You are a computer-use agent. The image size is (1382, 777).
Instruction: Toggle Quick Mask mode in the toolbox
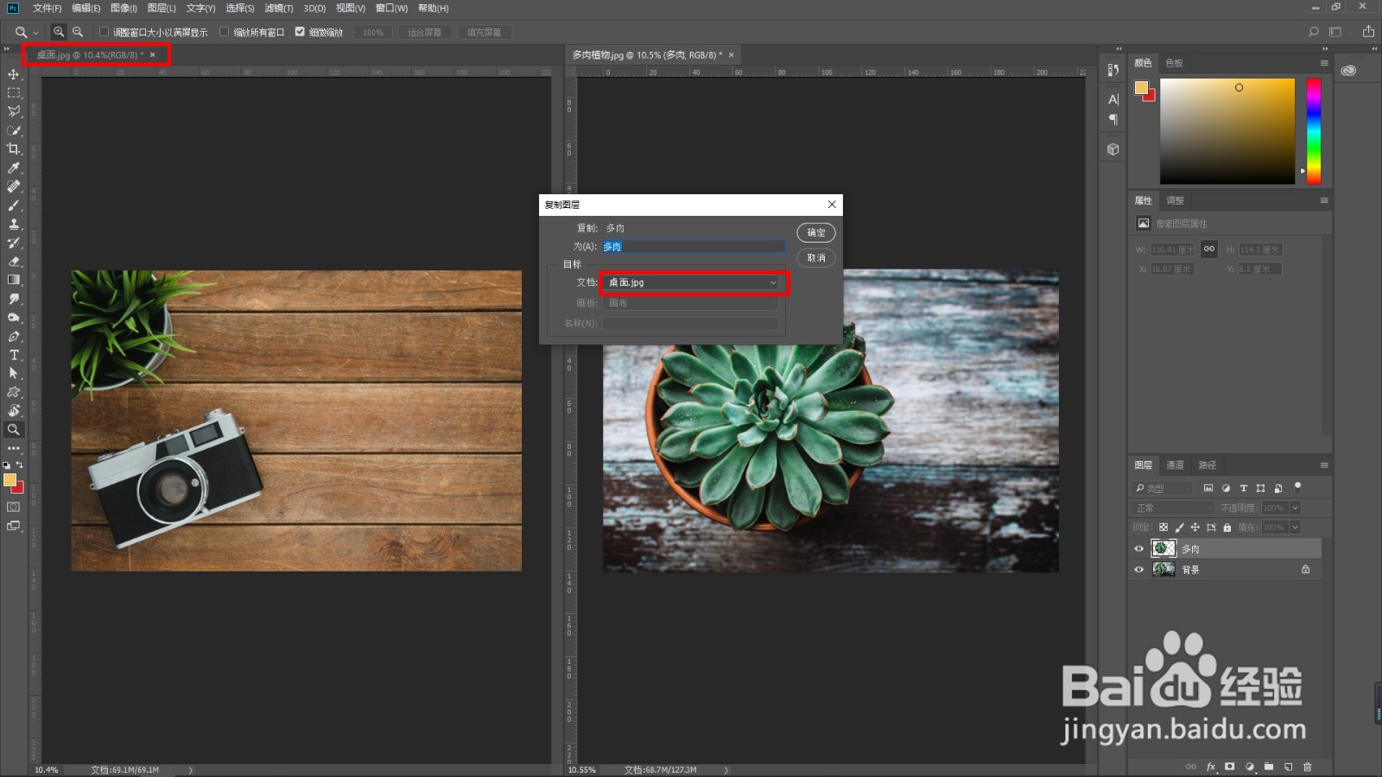[x=14, y=507]
